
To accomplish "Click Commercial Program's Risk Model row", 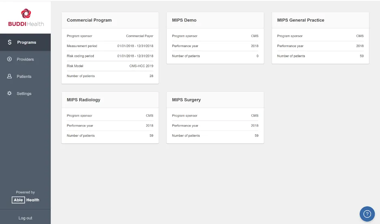I will pos(110,66).
